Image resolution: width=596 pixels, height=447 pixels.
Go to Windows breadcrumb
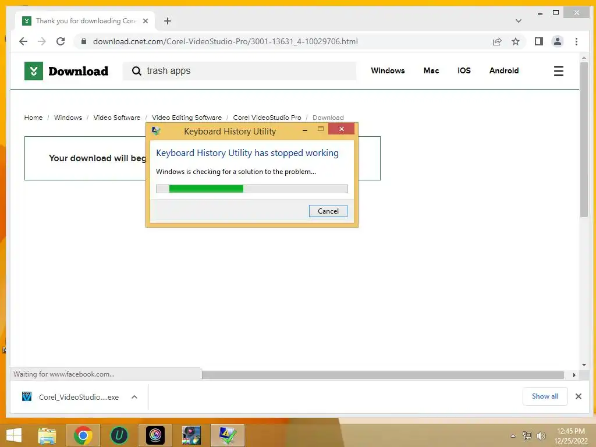tap(68, 118)
